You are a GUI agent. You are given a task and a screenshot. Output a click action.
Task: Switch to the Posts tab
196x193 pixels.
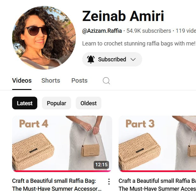(79, 80)
